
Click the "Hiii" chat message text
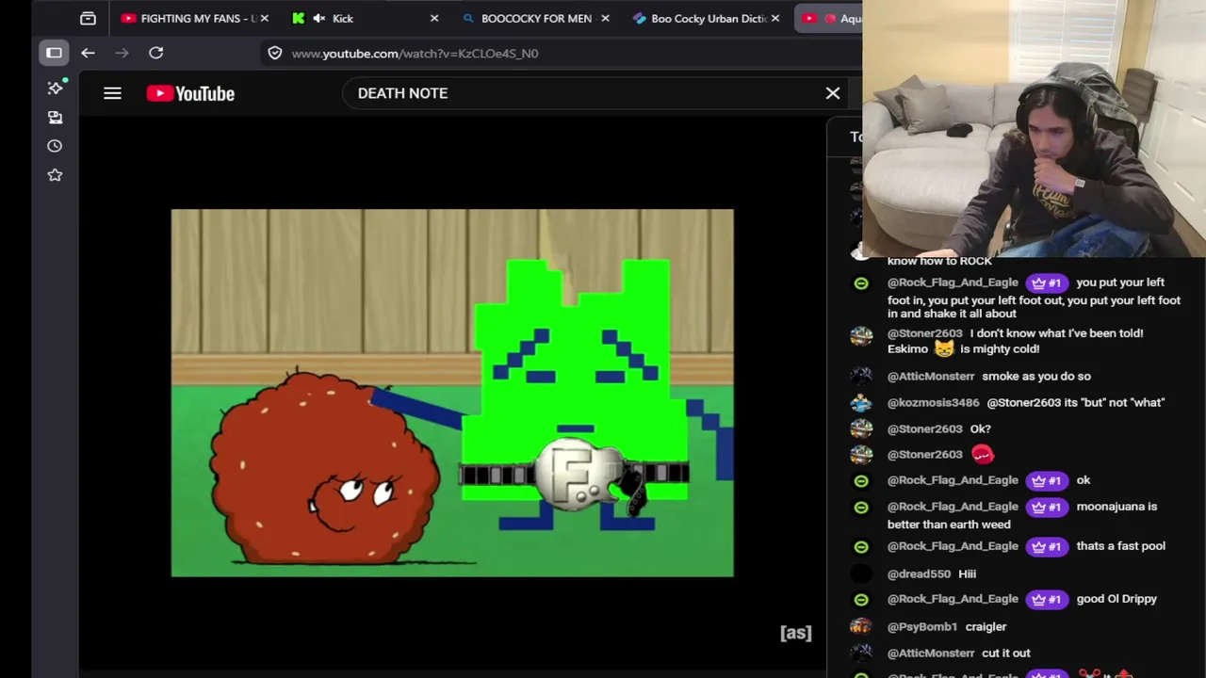click(x=967, y=573)
